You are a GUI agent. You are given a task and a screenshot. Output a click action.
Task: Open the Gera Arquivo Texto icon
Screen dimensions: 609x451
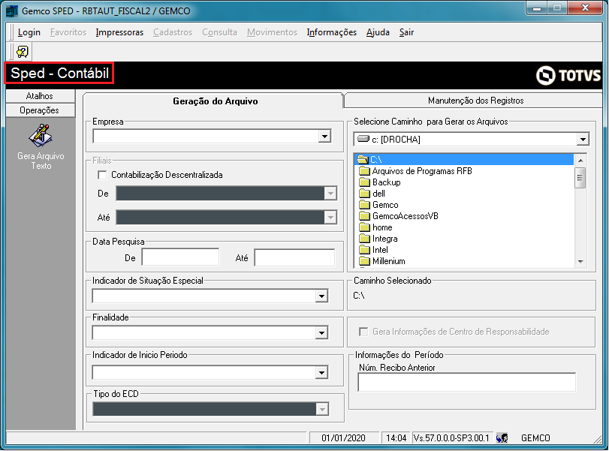coord(41,136)
